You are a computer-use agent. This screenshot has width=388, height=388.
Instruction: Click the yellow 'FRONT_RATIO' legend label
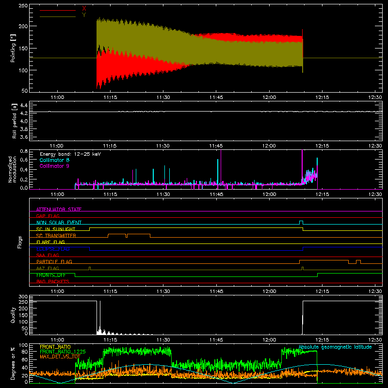pyautogui.click(x=55, y=347)
